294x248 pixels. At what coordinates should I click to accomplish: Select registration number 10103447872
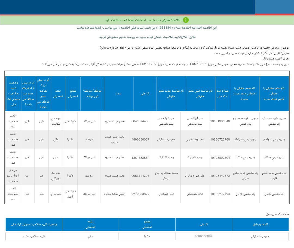tap(220, 176)
